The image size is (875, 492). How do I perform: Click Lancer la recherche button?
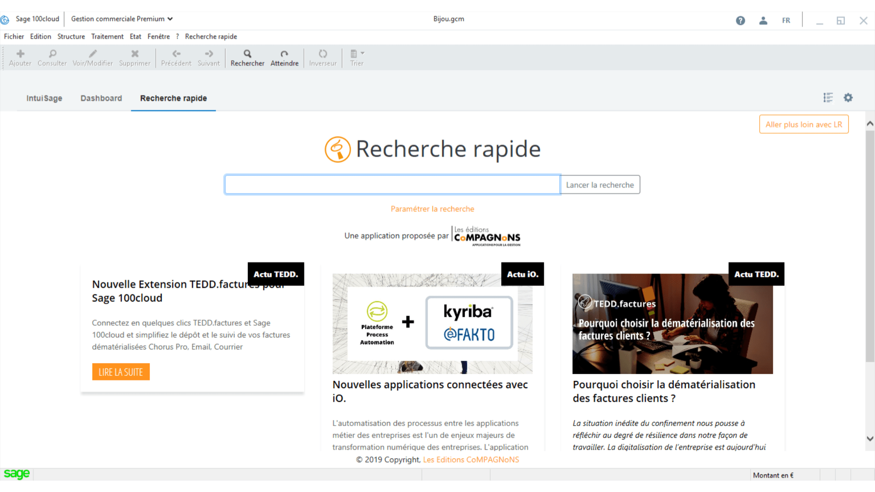tap(600, 185)
